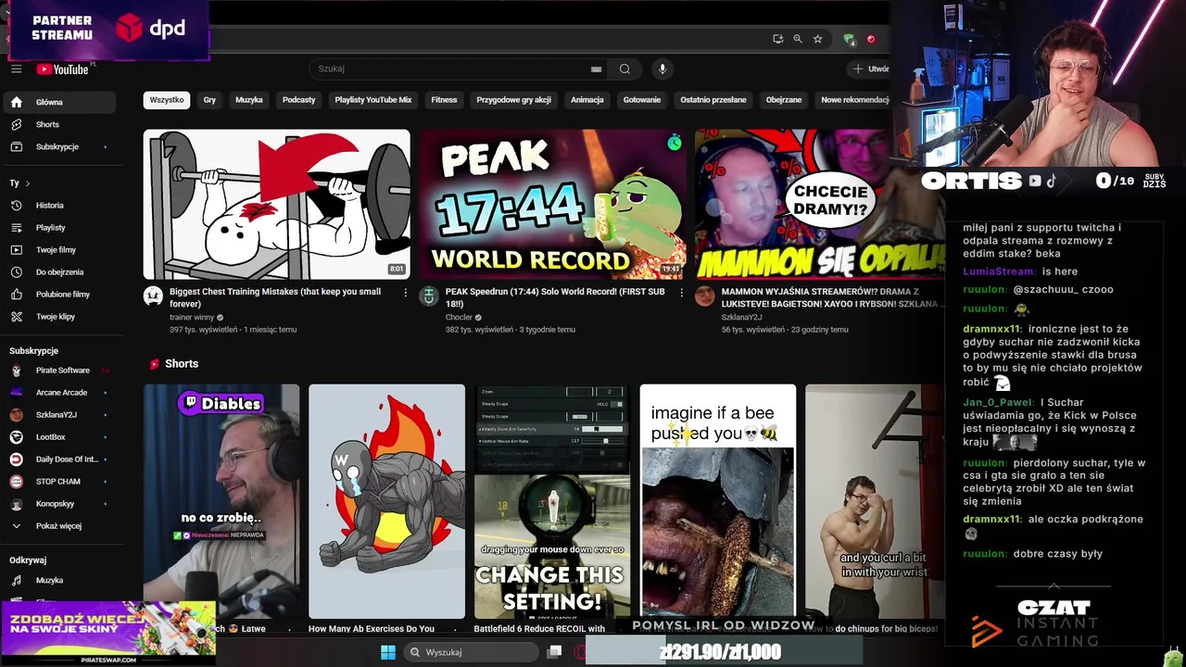Click the YouTube logo
The image size is (1186, 667).
coord(63,69)
